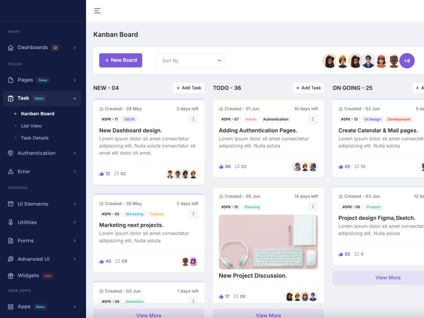The image size is (424, 318).
Task: Open options menu for #SPK - 08 card
Action: (193, 301)
